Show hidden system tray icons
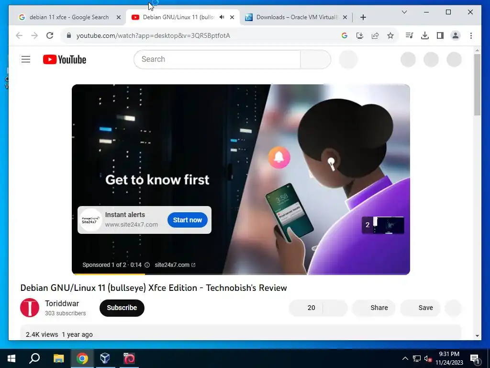 pyautogui.click(x=405, y=358)
